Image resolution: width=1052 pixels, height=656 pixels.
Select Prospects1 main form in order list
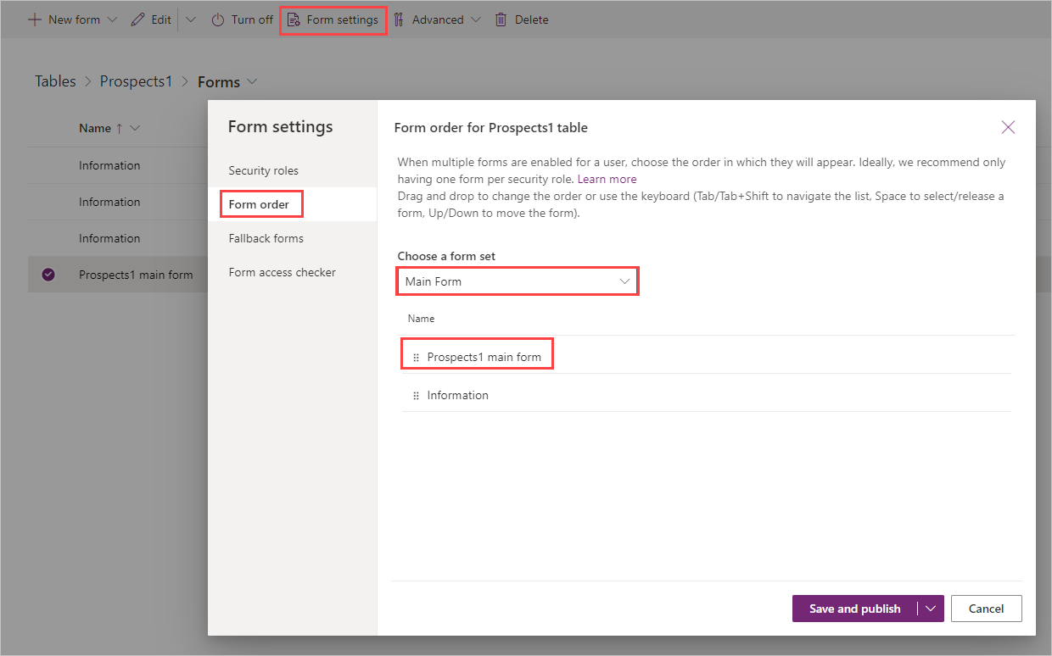pyautogui.click(x=484, y=357)
